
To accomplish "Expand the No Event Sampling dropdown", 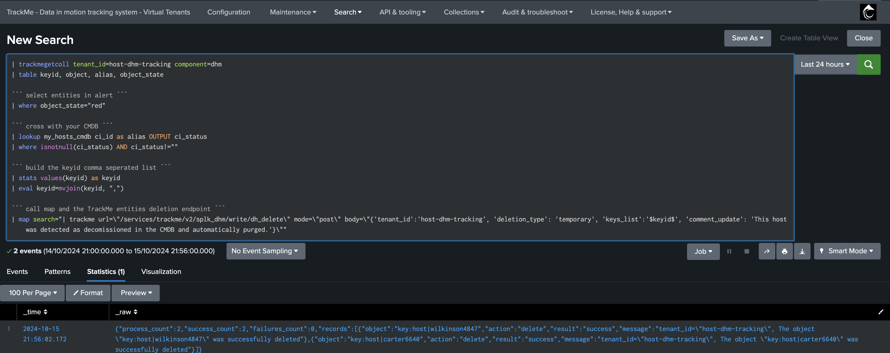I will coord(265,251).
